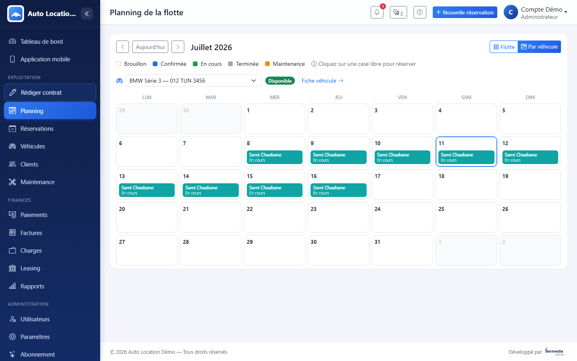The width and height of the screenshot is (577, 361).
Task: Click the Application mobile phone icon
Action: (12, 59)
